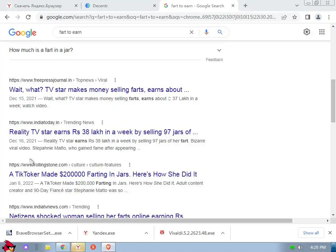Open "Netizens shocked woman selling" result
Viewport: 336px width, 252px height.
coord(96,215)
